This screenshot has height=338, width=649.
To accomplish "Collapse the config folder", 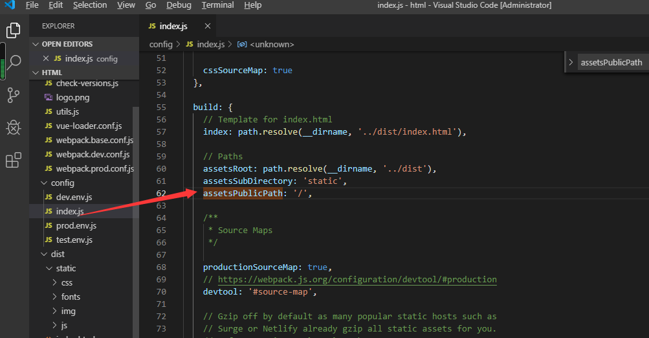I will tap(44, 183).
